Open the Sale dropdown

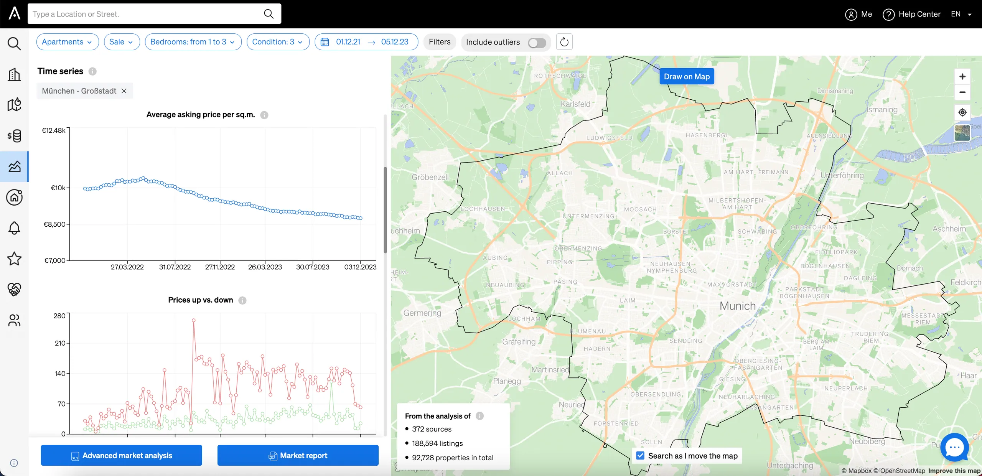(x=122, y=42)
